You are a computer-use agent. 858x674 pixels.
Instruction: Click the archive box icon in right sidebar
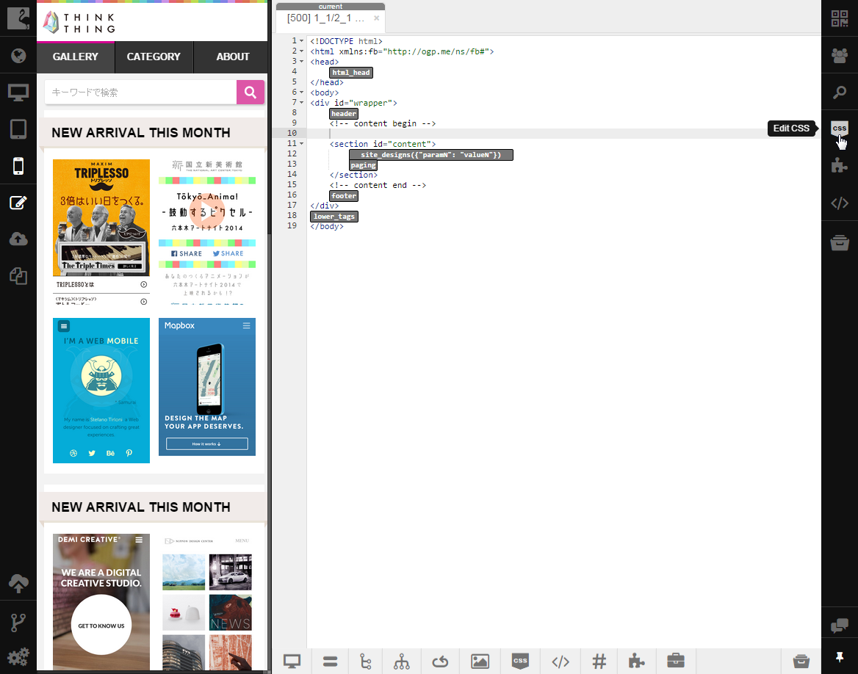coord(840,242)
